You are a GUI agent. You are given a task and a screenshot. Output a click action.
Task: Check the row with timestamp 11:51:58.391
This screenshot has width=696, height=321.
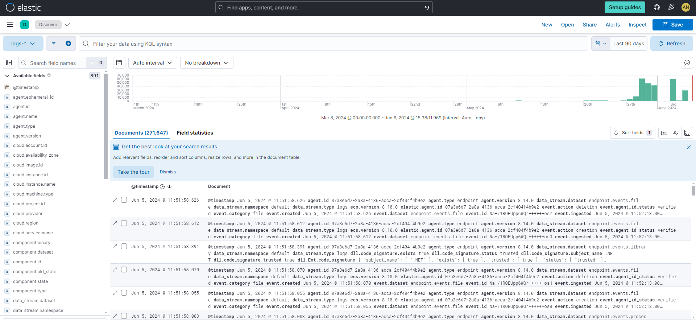pos(124,246)
